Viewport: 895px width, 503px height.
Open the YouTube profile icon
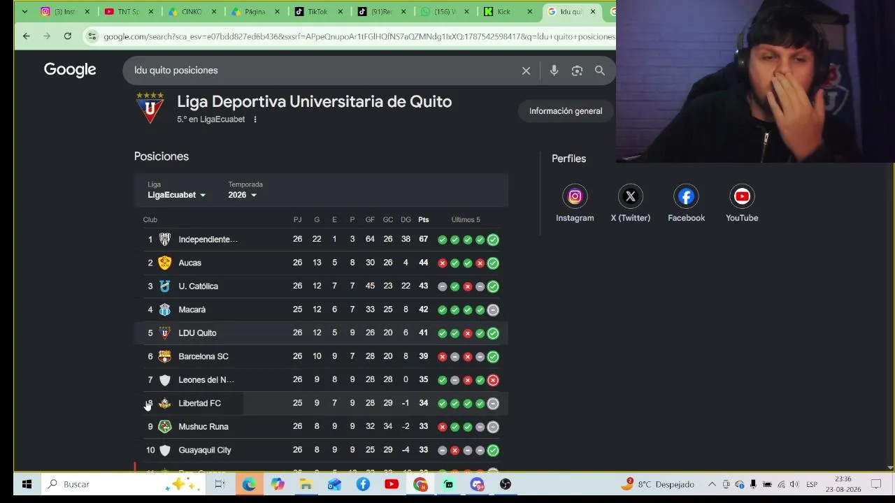point(742,196)
